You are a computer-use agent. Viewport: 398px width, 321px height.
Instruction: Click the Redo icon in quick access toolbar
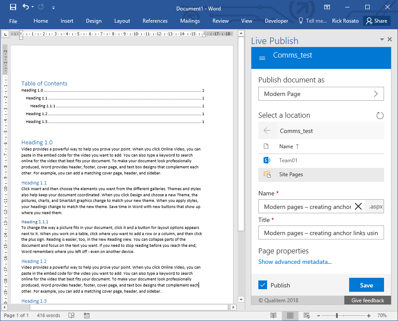pos(41,7)
